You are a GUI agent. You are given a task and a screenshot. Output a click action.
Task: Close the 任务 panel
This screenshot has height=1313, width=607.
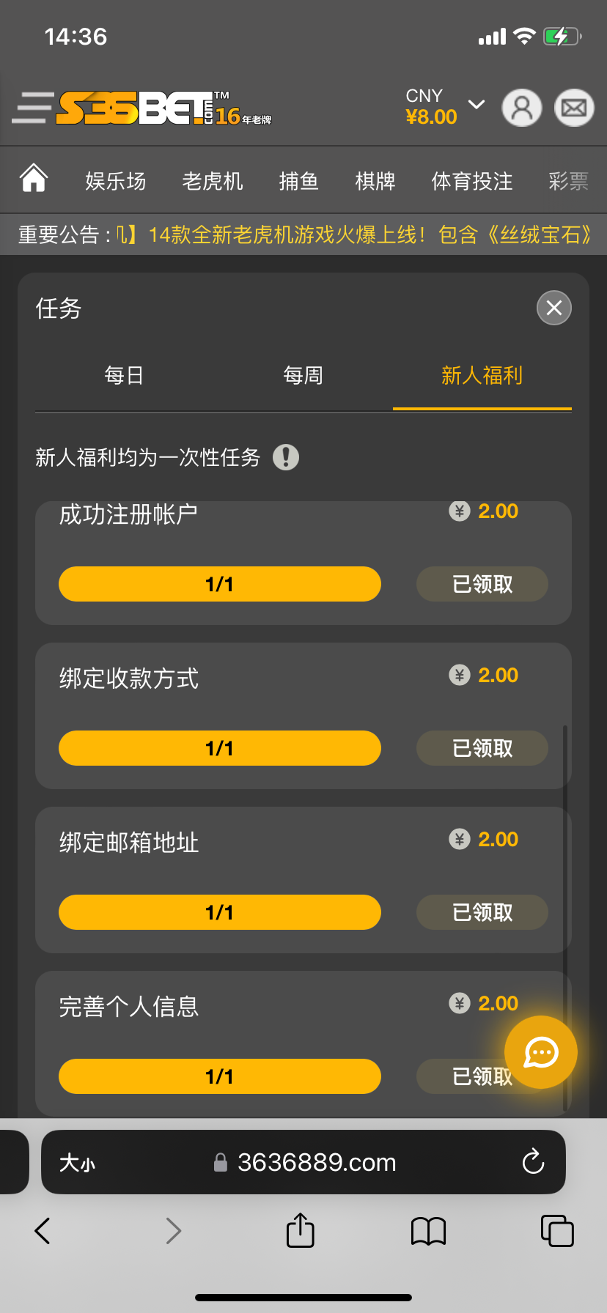[553, 308]
